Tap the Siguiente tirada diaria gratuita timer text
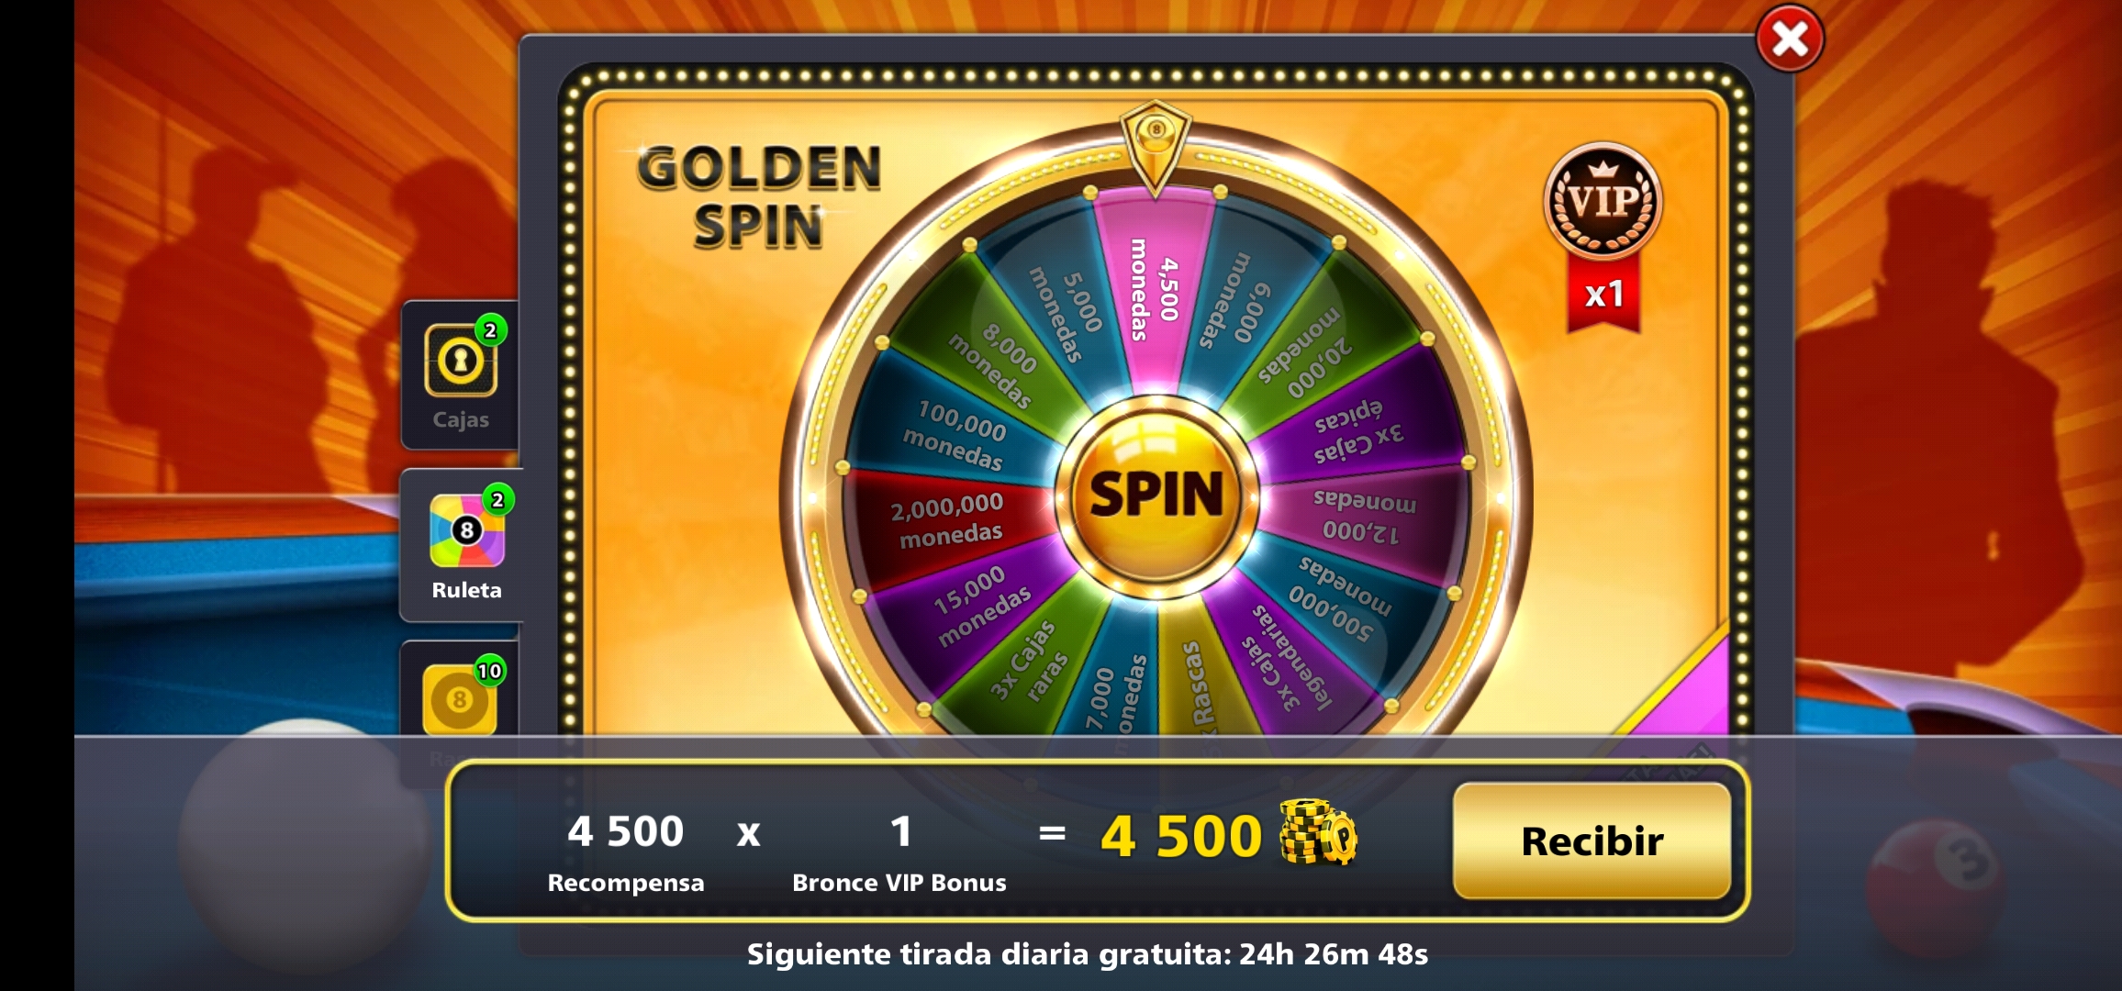 1088,954
